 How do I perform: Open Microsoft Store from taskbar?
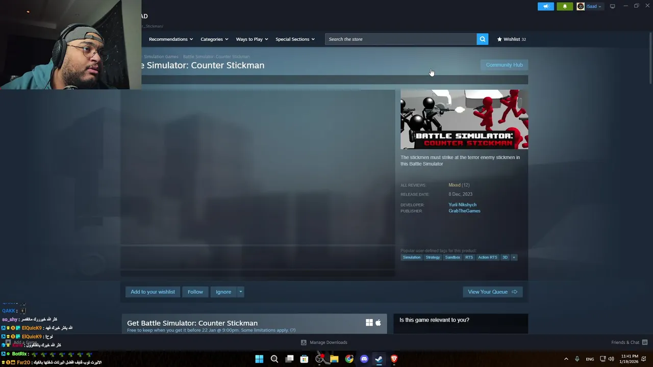304,359
